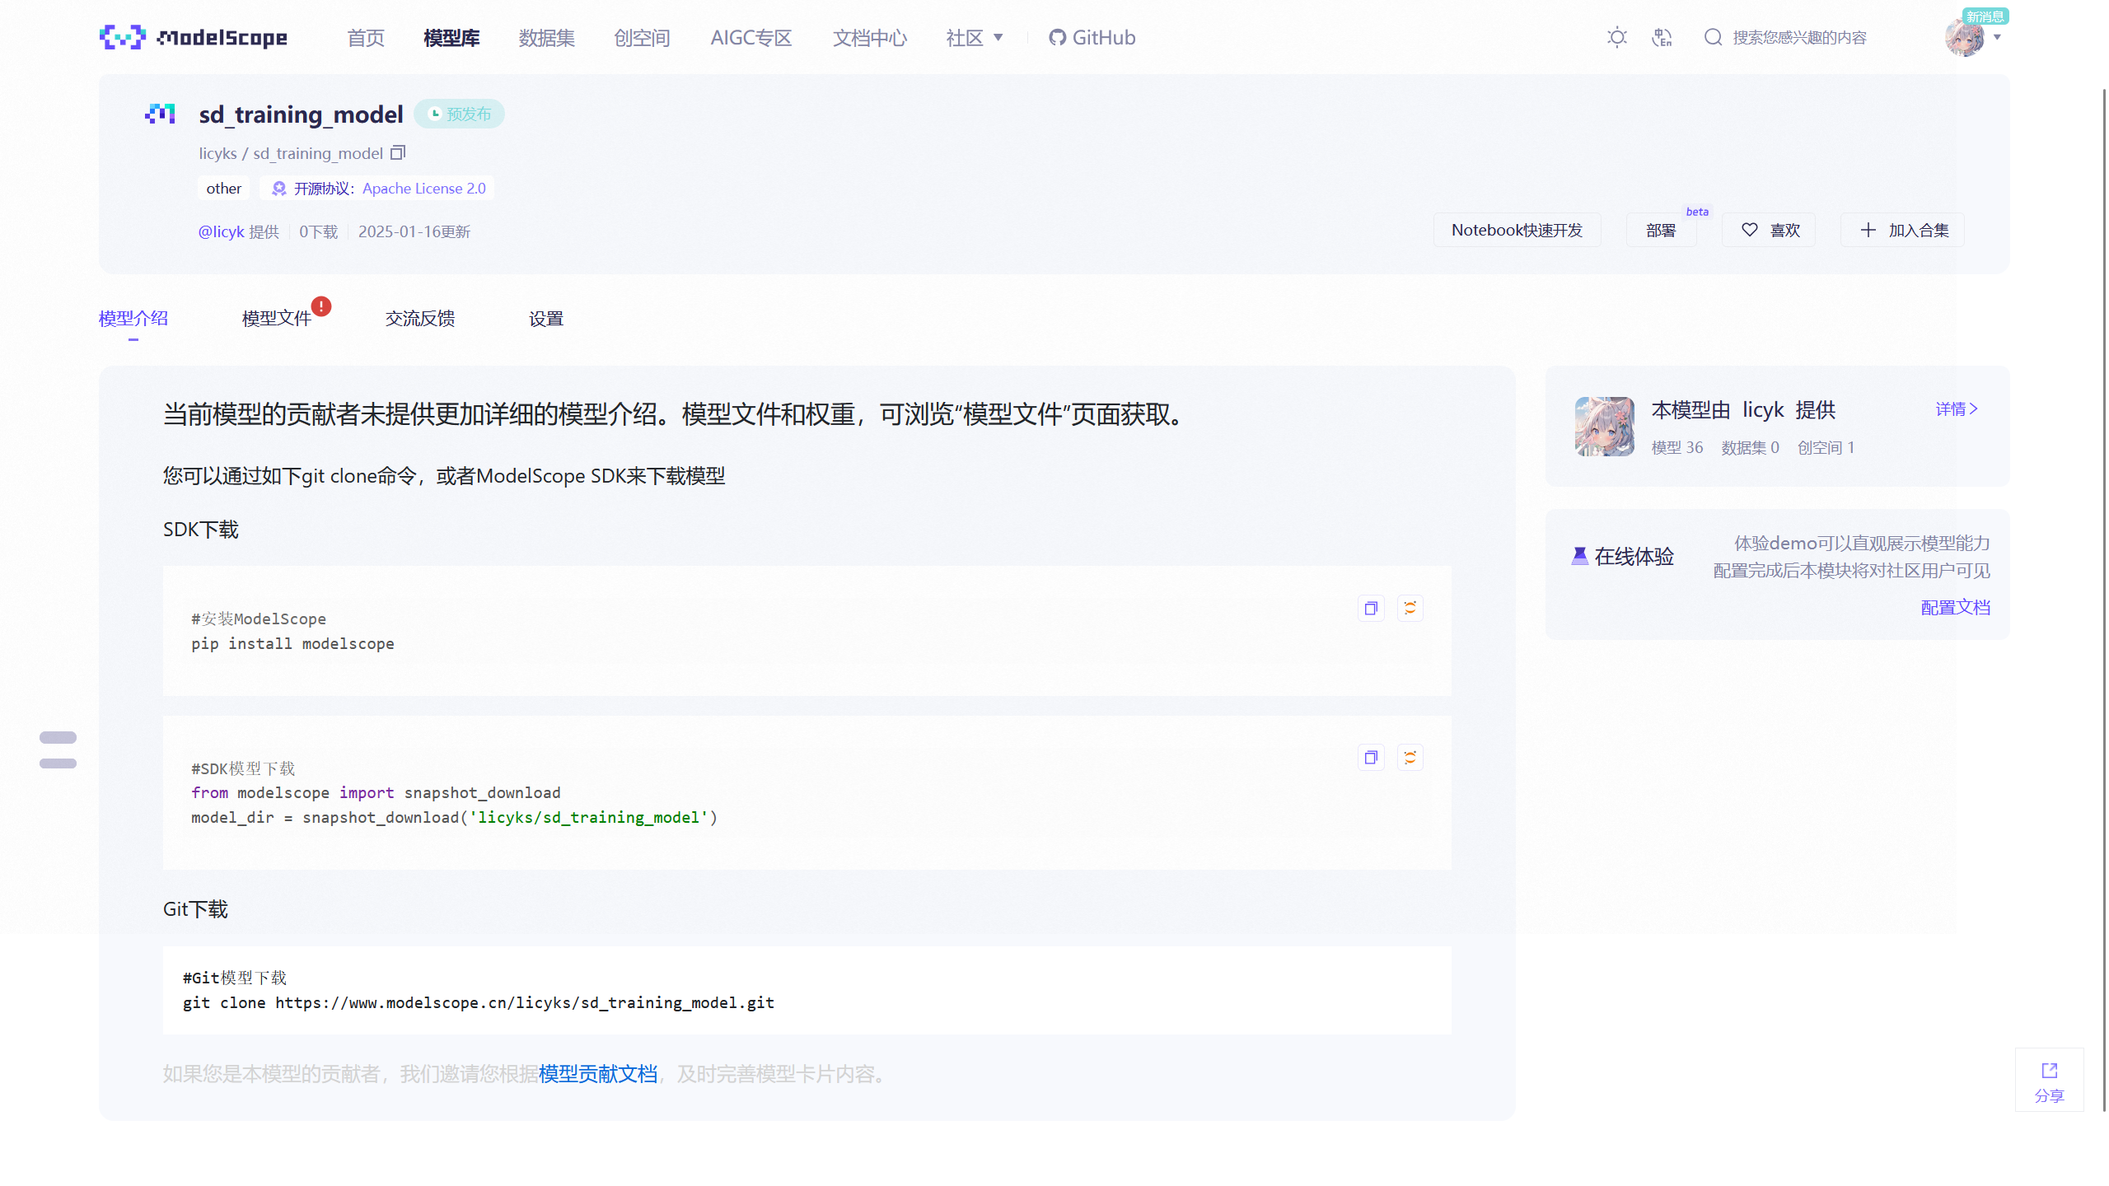Expand the 社区 dropdown menu
The height and width of the screenshot is (1186, 2109).
tap(975, 37)
